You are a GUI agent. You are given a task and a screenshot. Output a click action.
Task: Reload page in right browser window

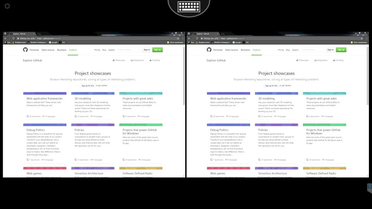pyautogui.click(x=197, y=38)
